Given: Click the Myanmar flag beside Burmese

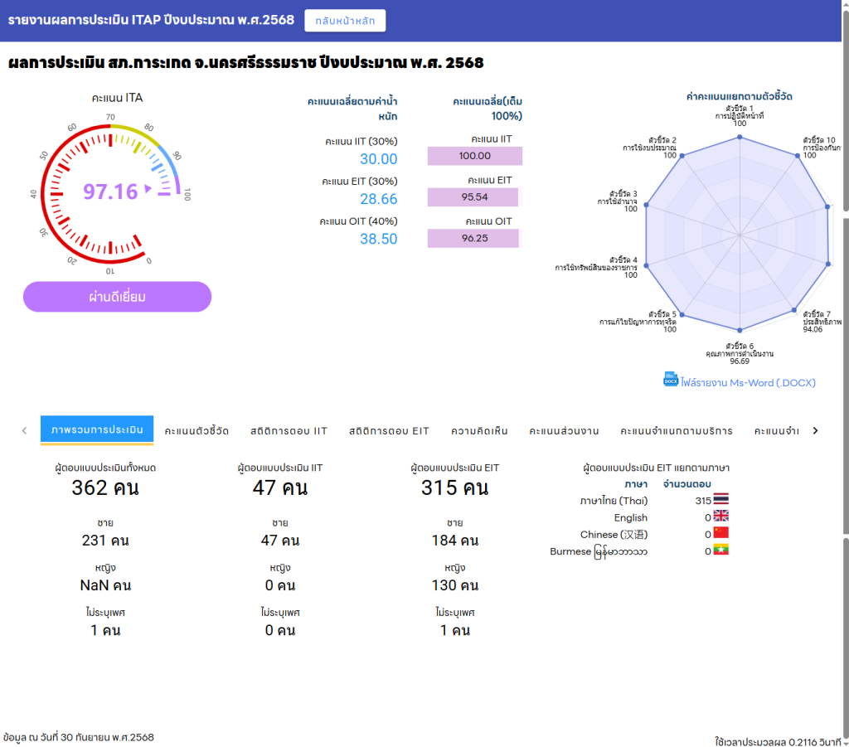Looking at the screenshot, I should click(x=720, y=550).
